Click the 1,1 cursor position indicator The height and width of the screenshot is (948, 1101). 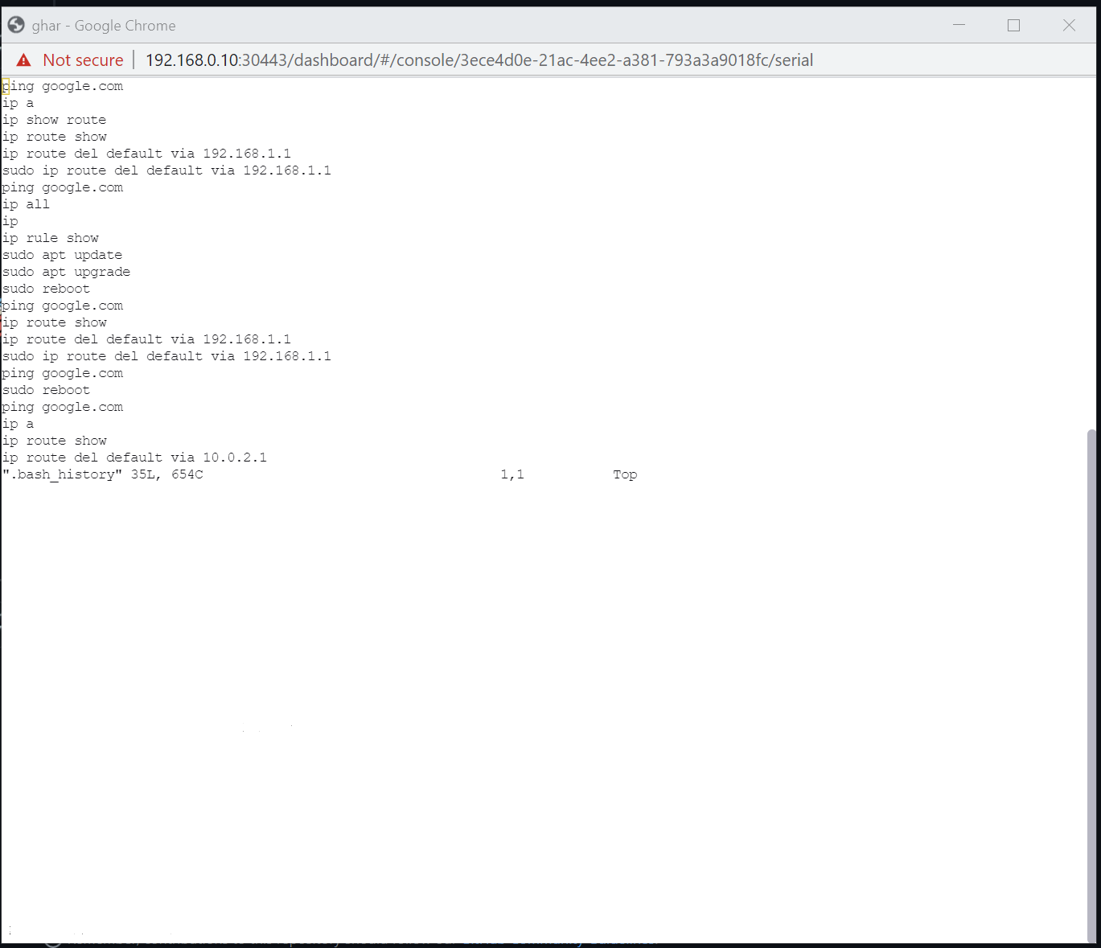click(512, 474)
